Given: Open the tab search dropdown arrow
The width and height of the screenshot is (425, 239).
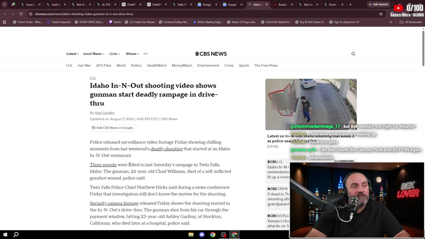Looking at the screenshot, I should tap(5, 5).
